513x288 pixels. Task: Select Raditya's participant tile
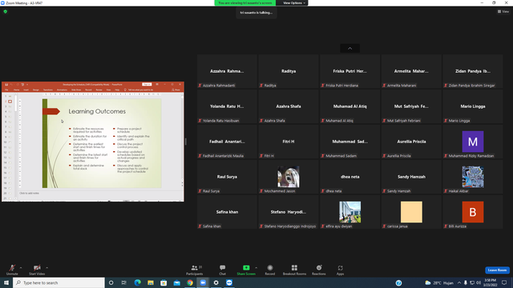pos(289,71)
